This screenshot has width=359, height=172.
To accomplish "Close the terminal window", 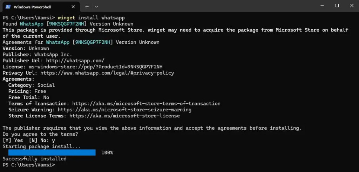I will tap(352, 6).
